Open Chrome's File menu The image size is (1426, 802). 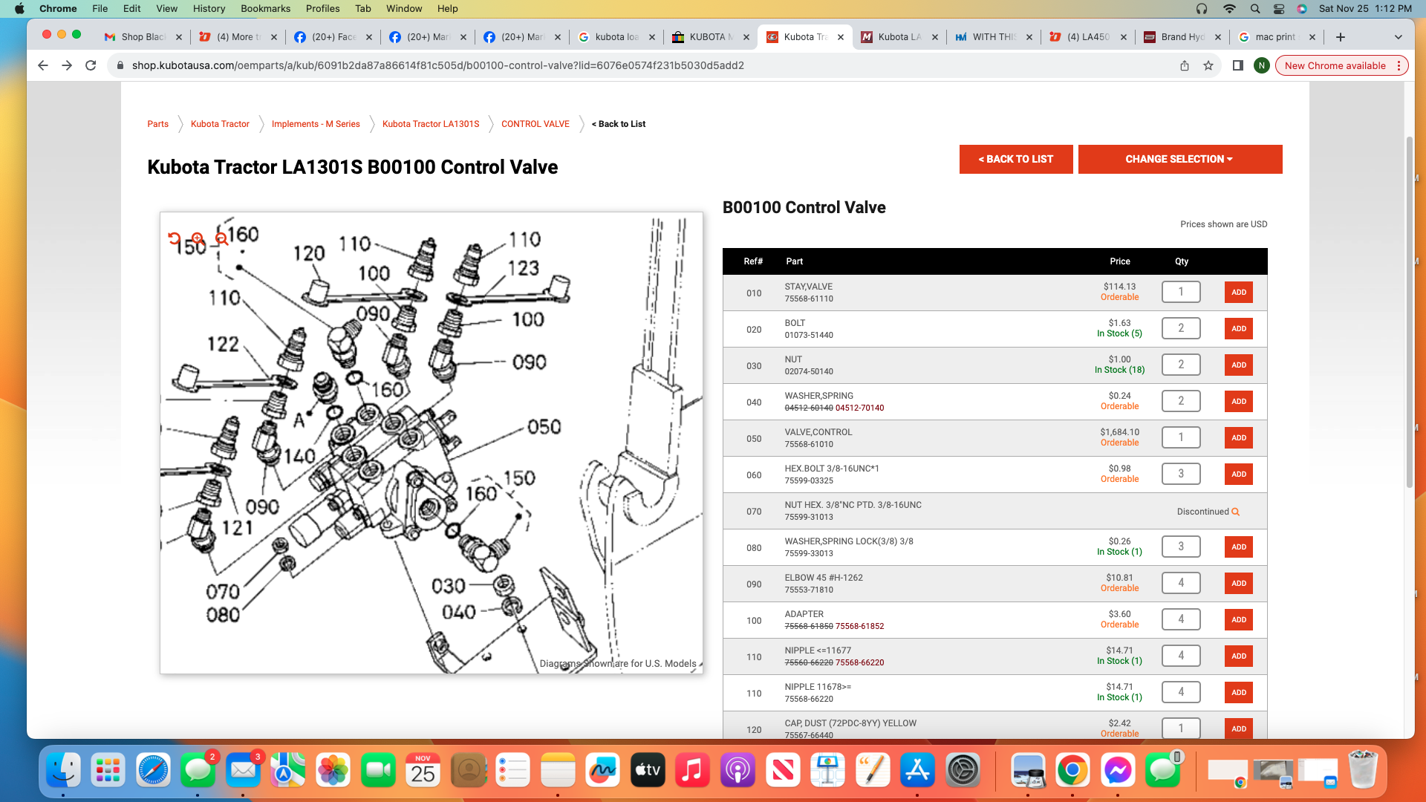(100, 9)
